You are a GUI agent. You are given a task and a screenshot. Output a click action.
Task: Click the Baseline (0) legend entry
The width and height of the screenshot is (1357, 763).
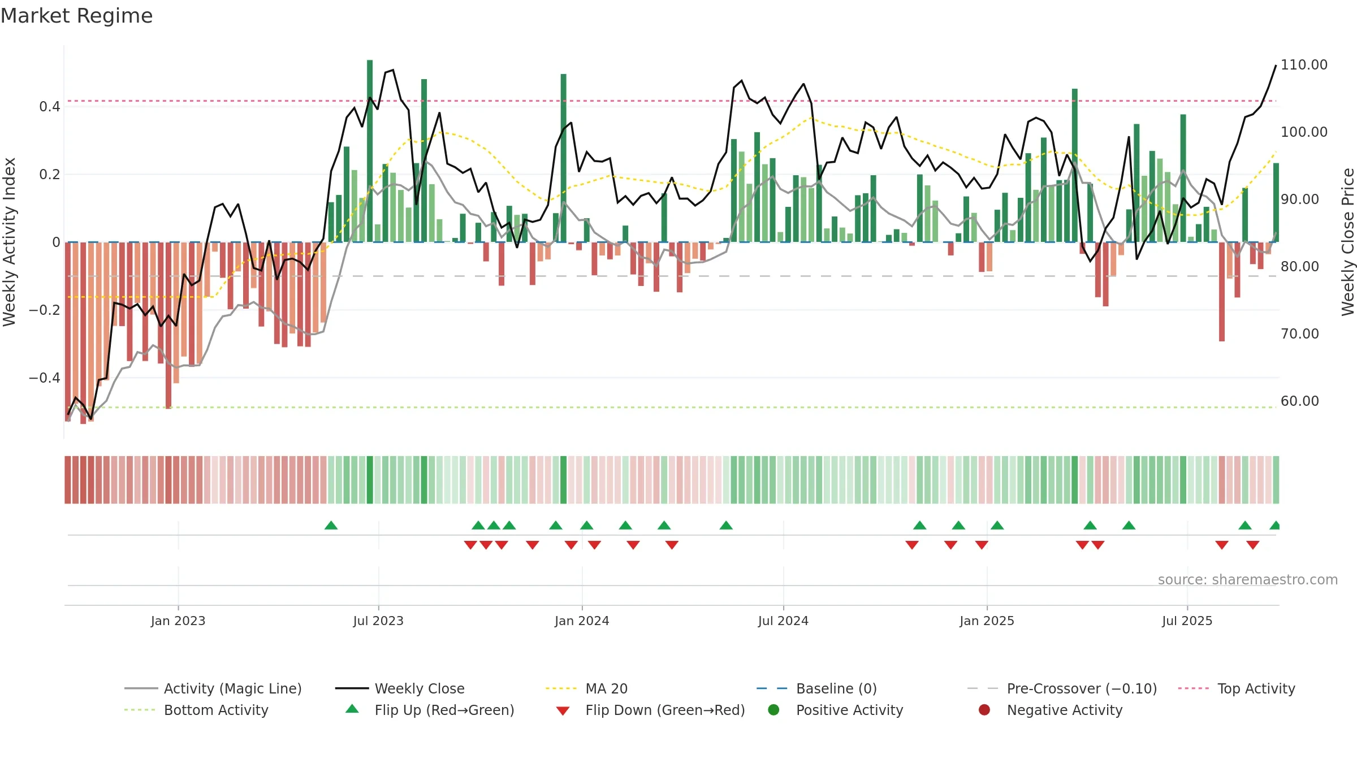pos(816,688)
